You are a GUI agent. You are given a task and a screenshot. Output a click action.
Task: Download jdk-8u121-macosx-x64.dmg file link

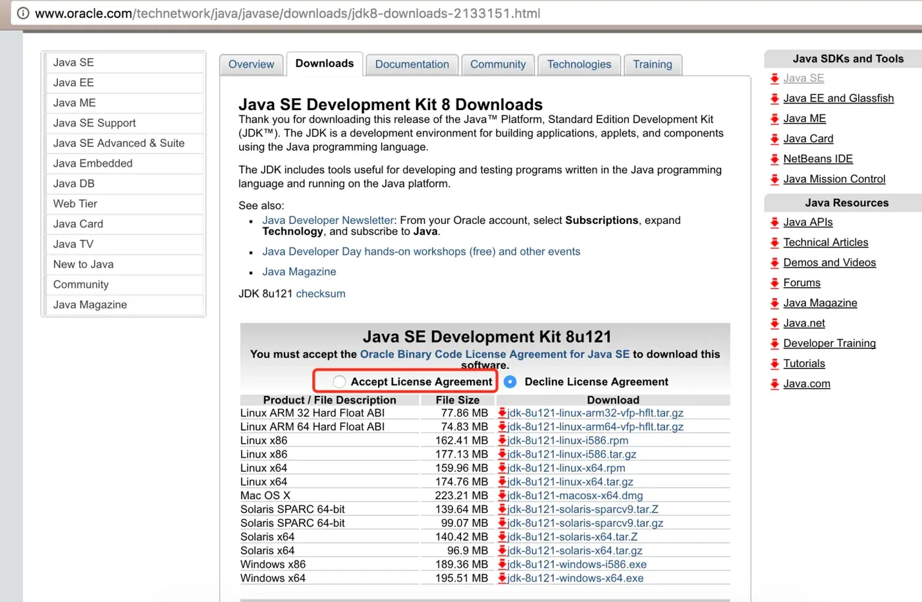[x=575, y=496]
